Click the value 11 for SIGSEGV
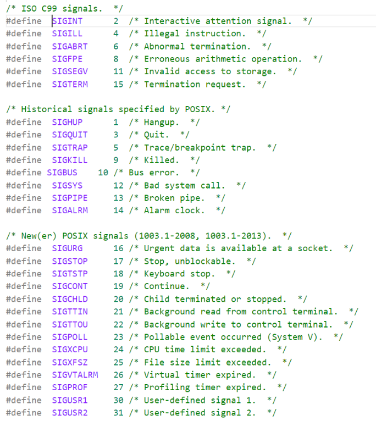Screen dimensions: 376x421 coord(118,71)
